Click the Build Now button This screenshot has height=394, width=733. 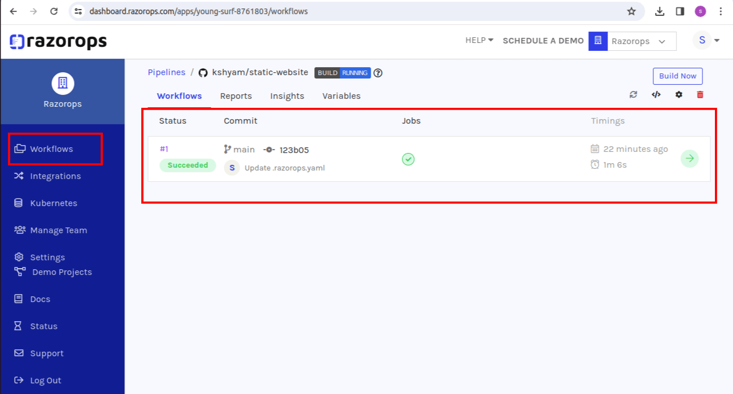(x=678, y=76)
